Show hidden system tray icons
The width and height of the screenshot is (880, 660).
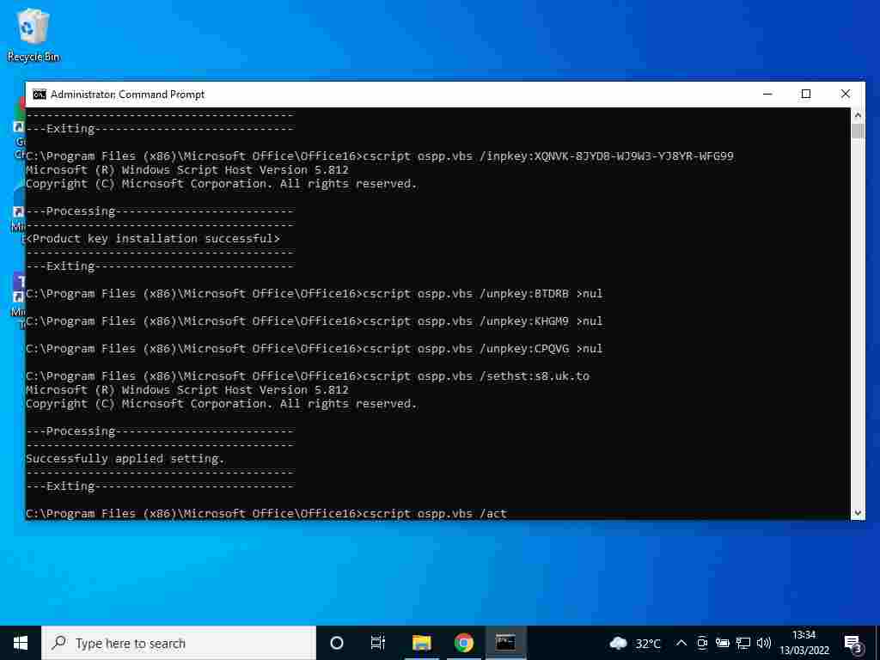[681, 643]
